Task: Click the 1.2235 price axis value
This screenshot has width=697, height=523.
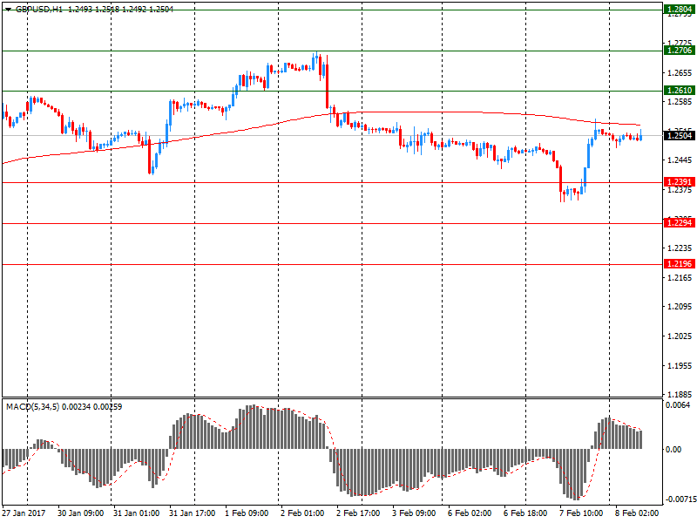Action: click(x=680, y=248)
